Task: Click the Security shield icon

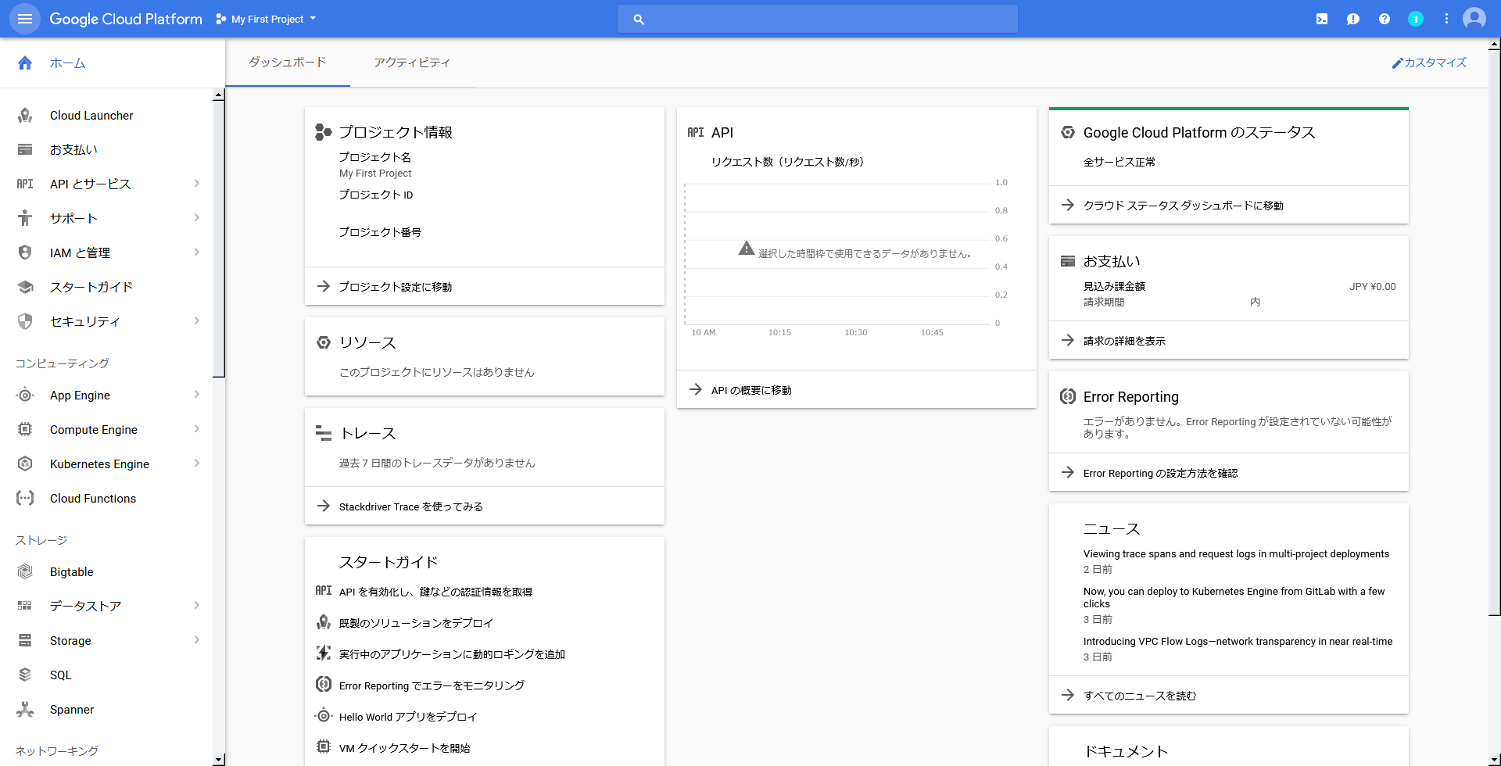Action: (x=25, y=321)
